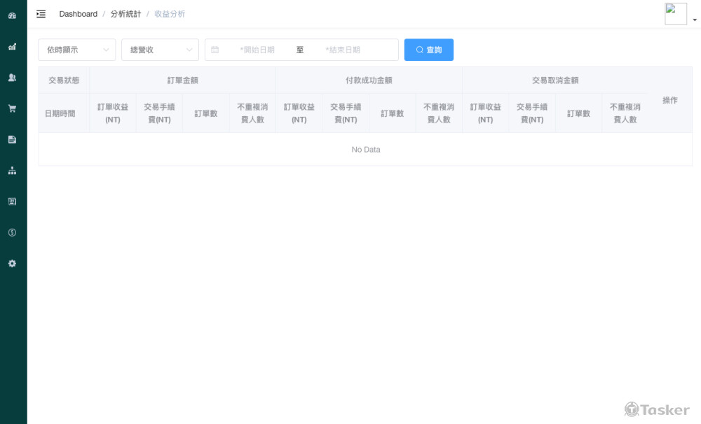This screenshot has height=424, width=701.
Task: Click the 分析統計 breadcrumb
Action: tap(125, 14)
